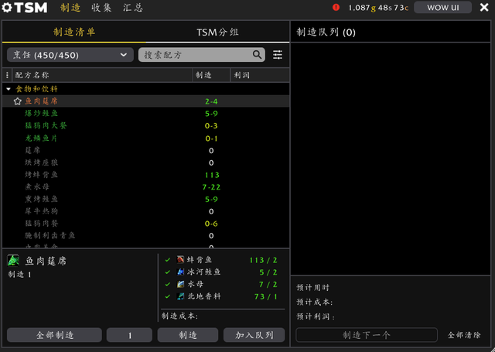Open the 烹饪 (450/450) profession dropdown

tap(70, 55)
